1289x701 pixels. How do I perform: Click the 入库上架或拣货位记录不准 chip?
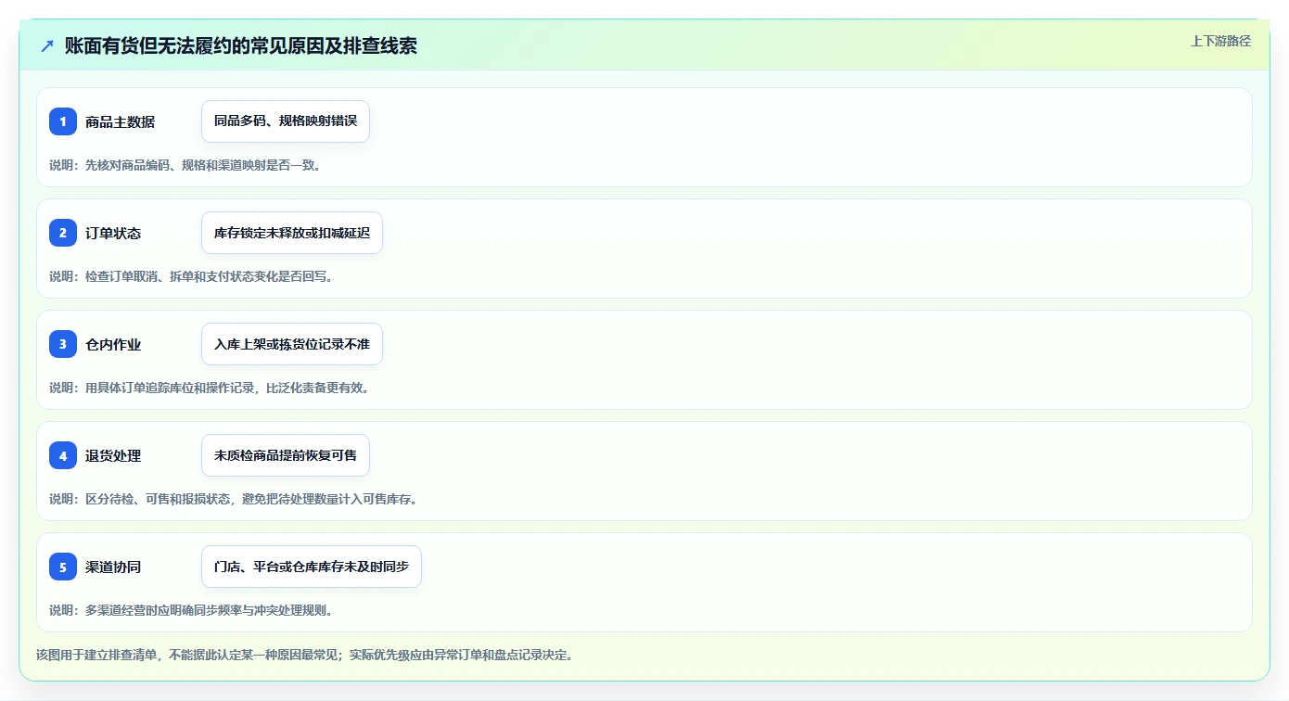pyautogui.click(x=292, y=344)
